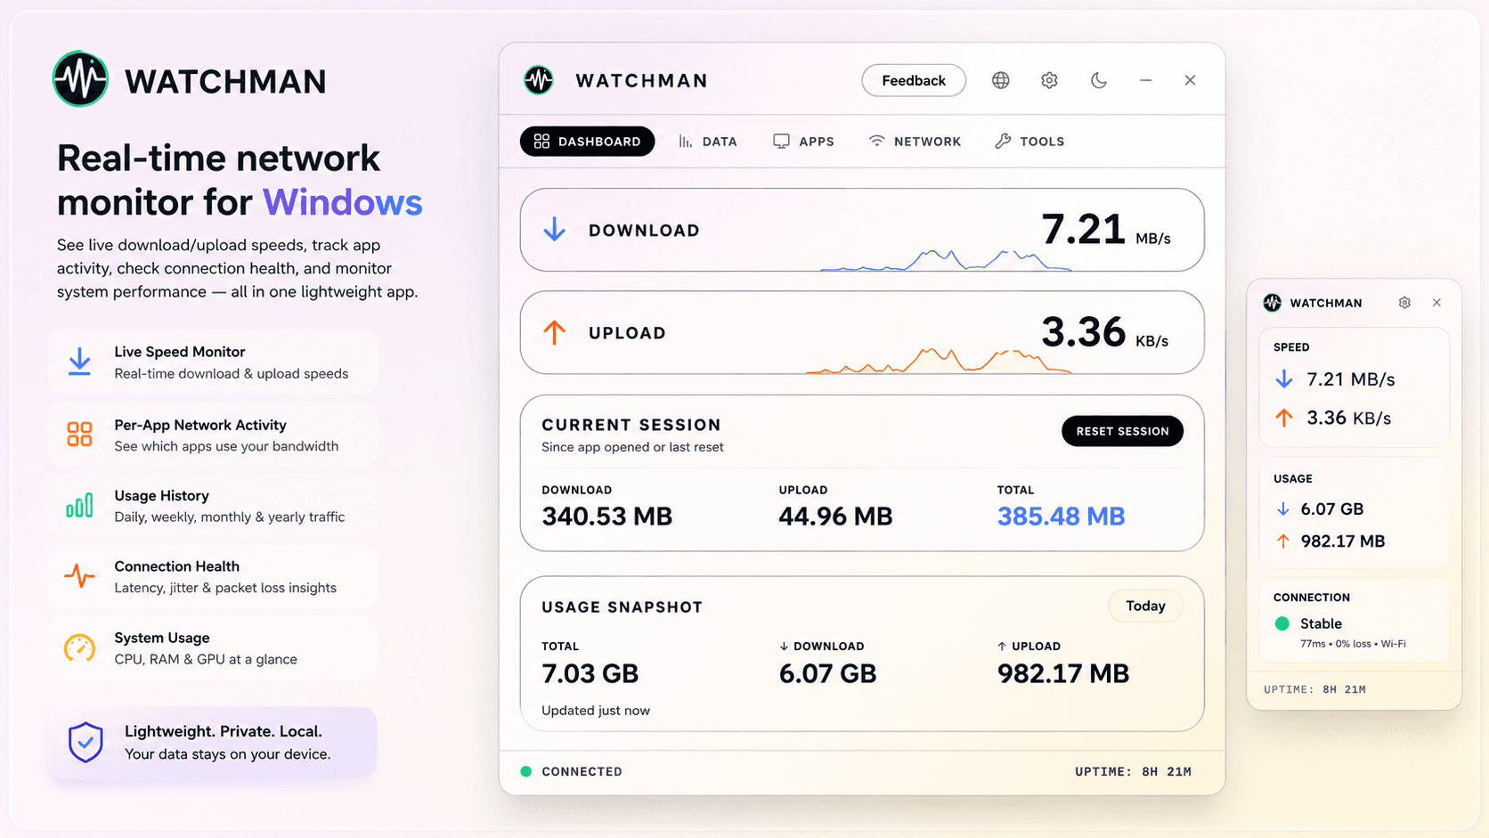Toggle dark mode moon icon
The image size is (1489, 838).
click(1099, 80)
